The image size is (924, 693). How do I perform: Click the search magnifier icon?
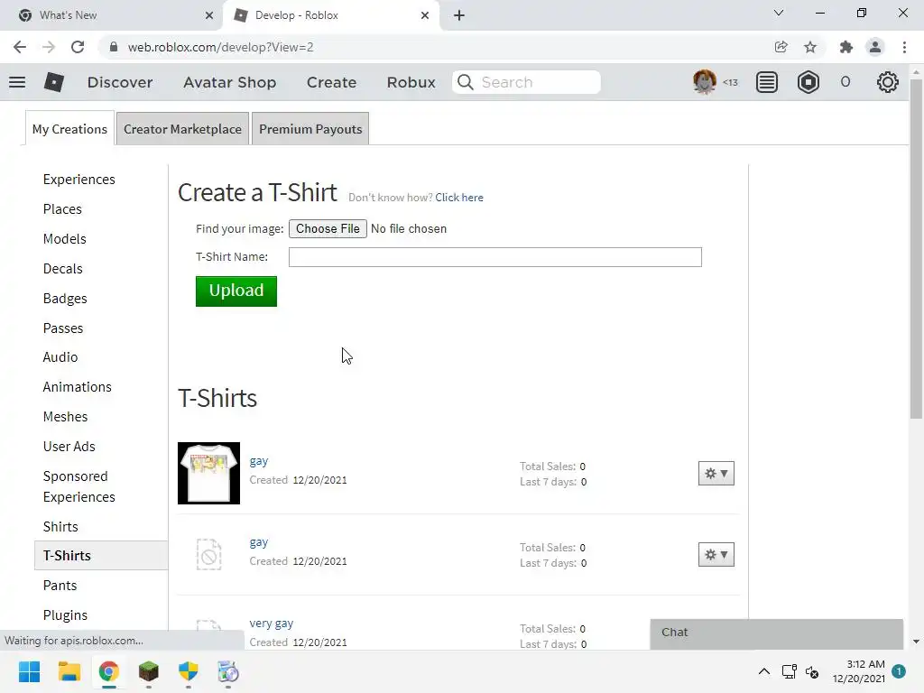tap(466, 82)
